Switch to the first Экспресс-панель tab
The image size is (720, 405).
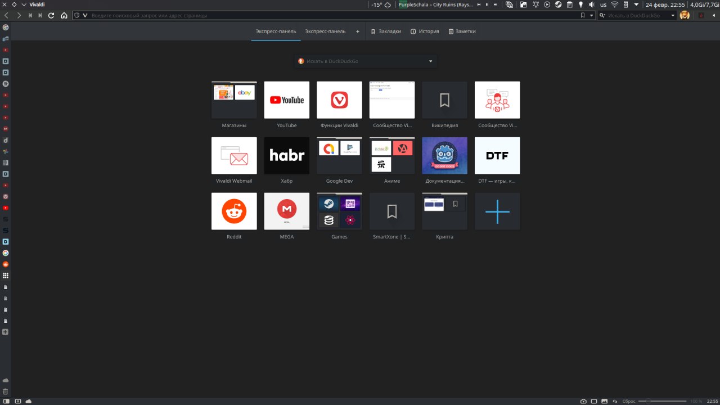[x=276, y=31]
